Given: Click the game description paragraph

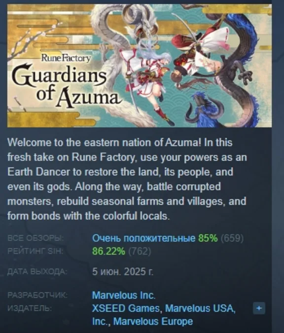Looking at the screenshot, I should pyautogui.click(x=127, y=179).
